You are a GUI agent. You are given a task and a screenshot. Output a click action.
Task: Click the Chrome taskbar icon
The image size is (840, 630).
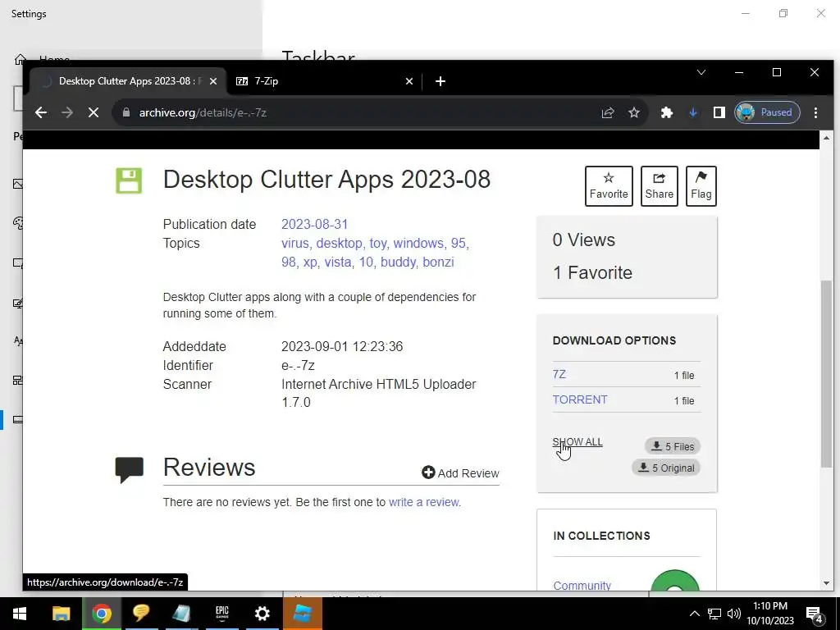(x=101, y=614)
